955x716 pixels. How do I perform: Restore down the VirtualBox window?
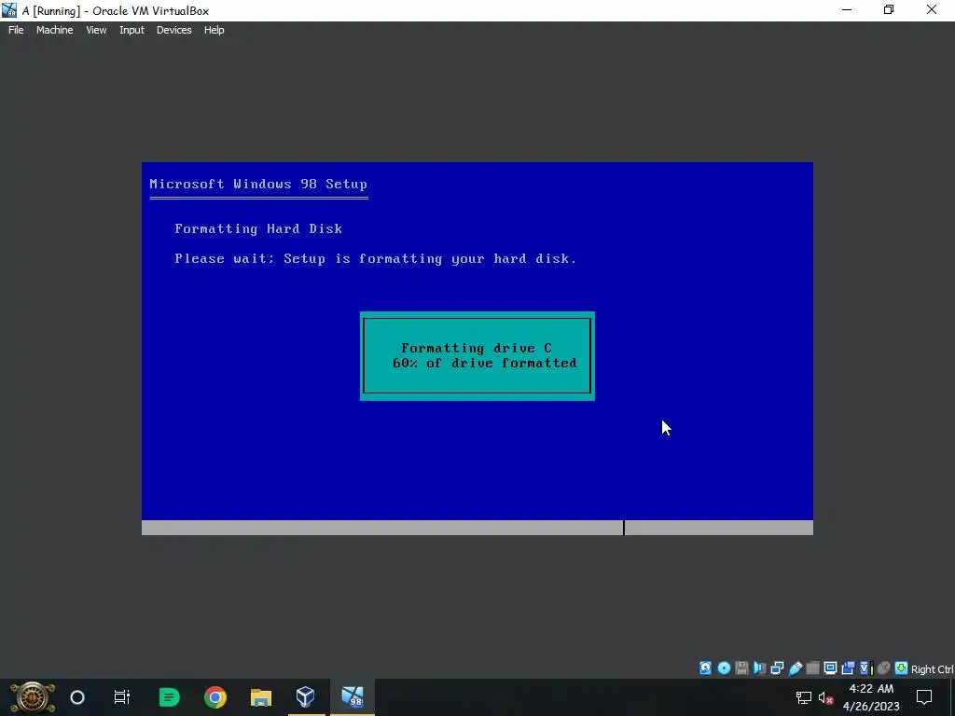click(889, 9)
